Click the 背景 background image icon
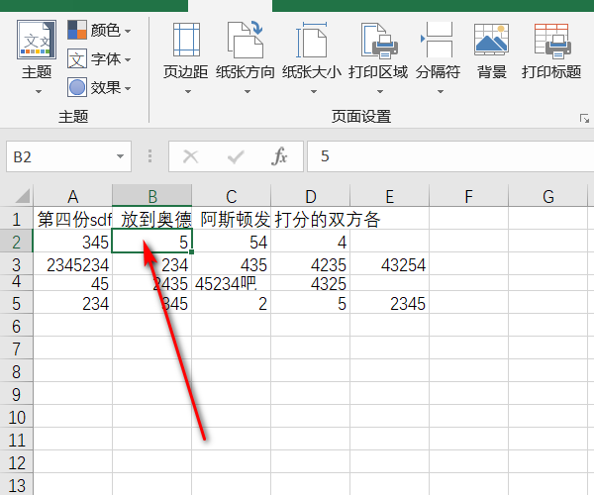The height and width of the screenshot is (495, 594). tap(491, 40)
